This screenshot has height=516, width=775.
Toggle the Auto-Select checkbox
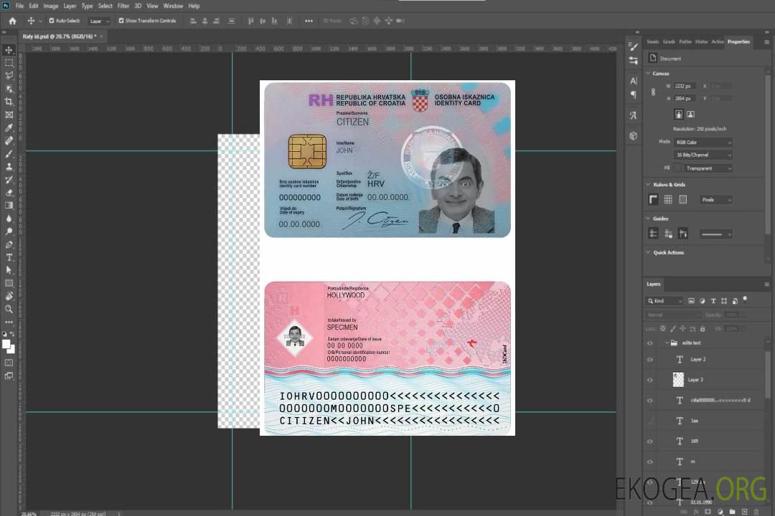tap(52, 21)
